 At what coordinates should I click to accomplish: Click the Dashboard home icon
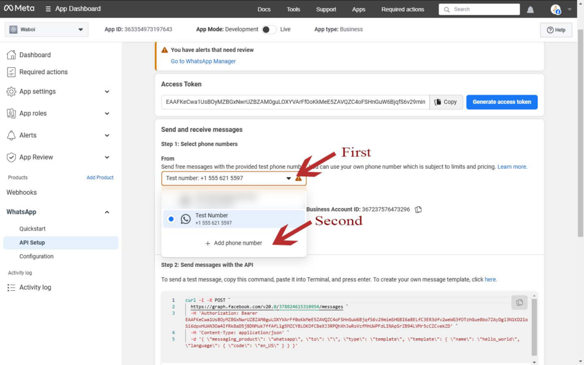(11, 55)
